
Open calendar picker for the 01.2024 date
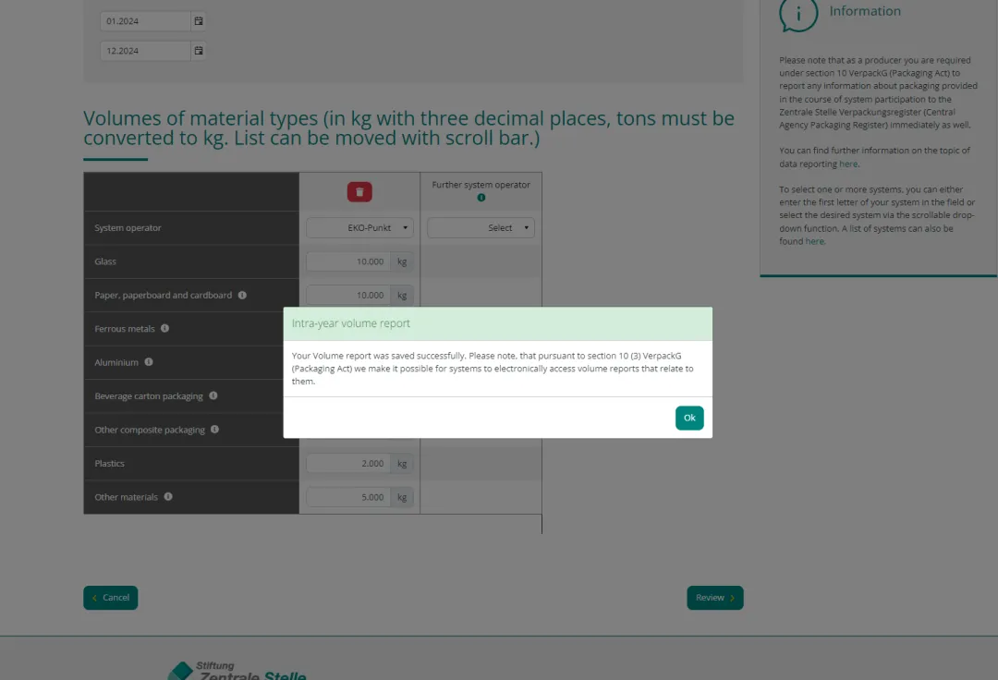(x=199, y=20)
